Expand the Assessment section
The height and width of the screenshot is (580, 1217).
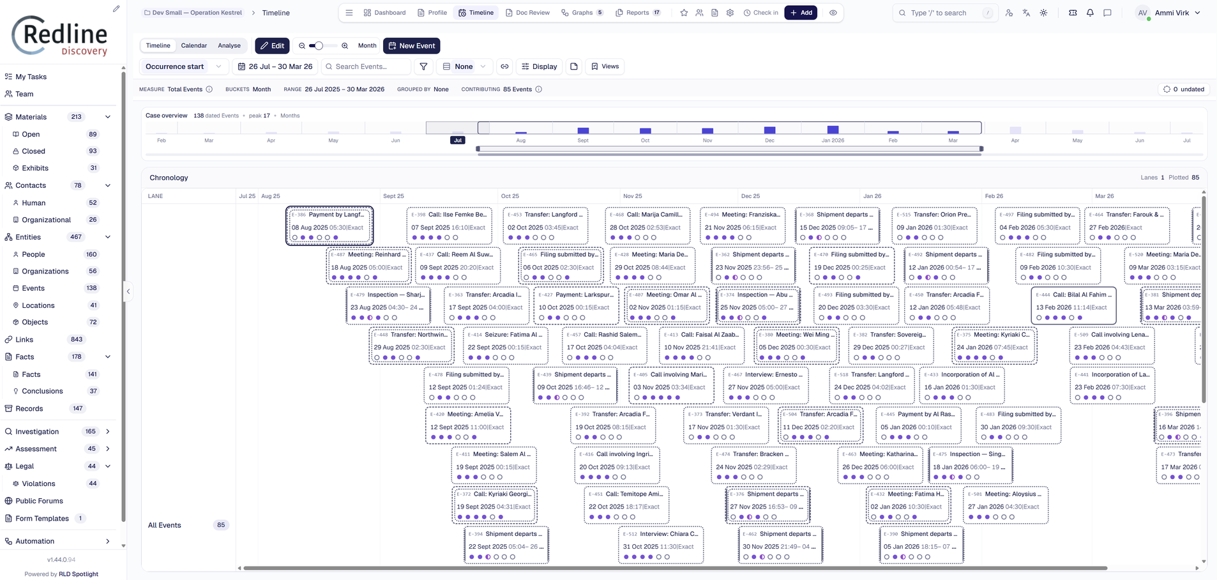point(108,449)
